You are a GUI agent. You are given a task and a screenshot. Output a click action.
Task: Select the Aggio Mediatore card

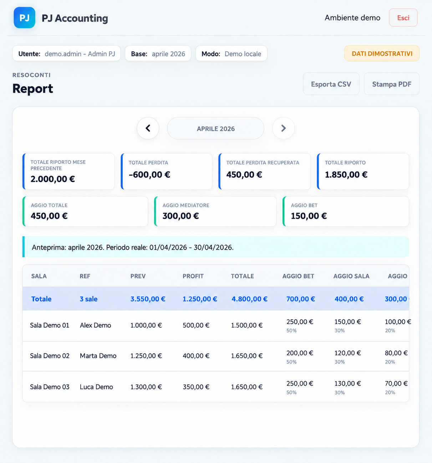pyautogui.click(x=215, y=211)
